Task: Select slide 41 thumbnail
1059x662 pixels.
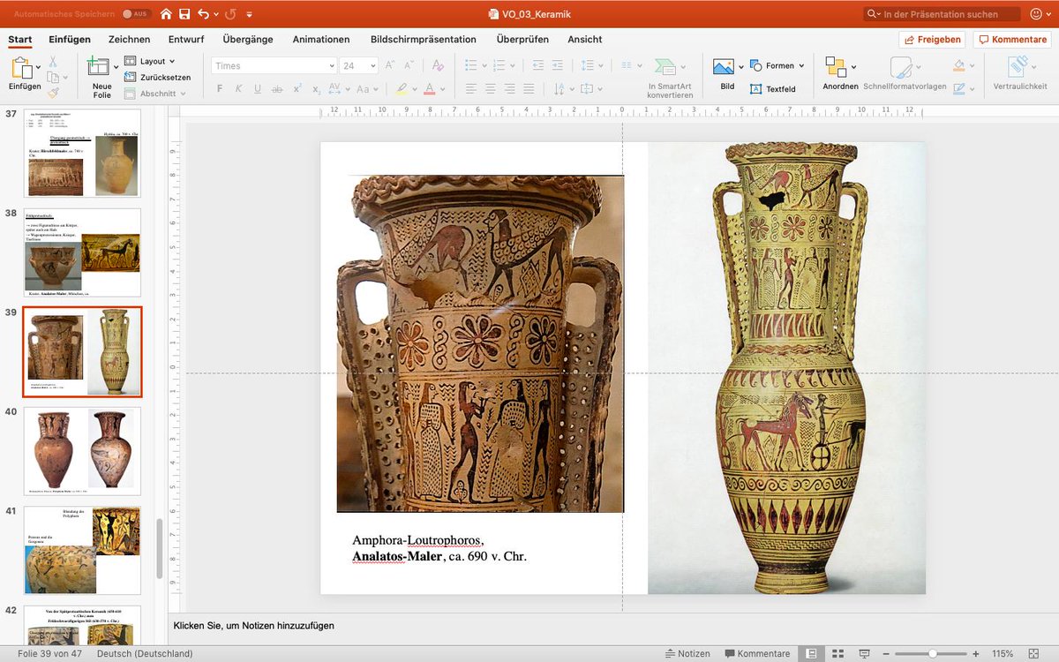Action: pos(82,550)
